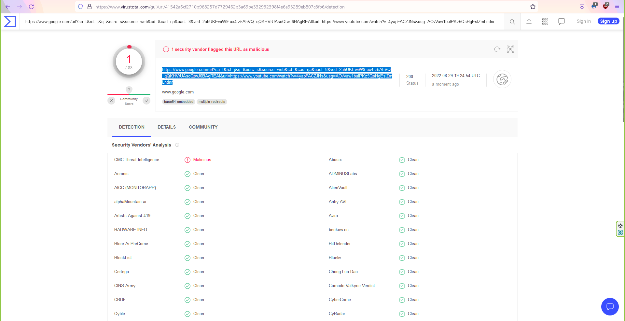625x321 pixels.
Task: Open the apps grid icon
Action: [545, 21]
